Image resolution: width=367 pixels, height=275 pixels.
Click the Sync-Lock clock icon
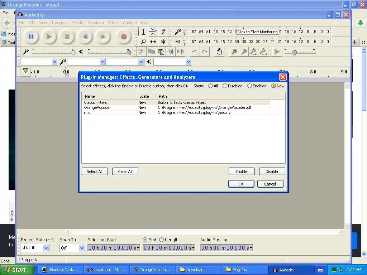[x=219, y=52]
